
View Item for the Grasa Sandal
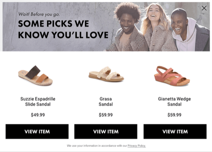click(x=106, y=131)
